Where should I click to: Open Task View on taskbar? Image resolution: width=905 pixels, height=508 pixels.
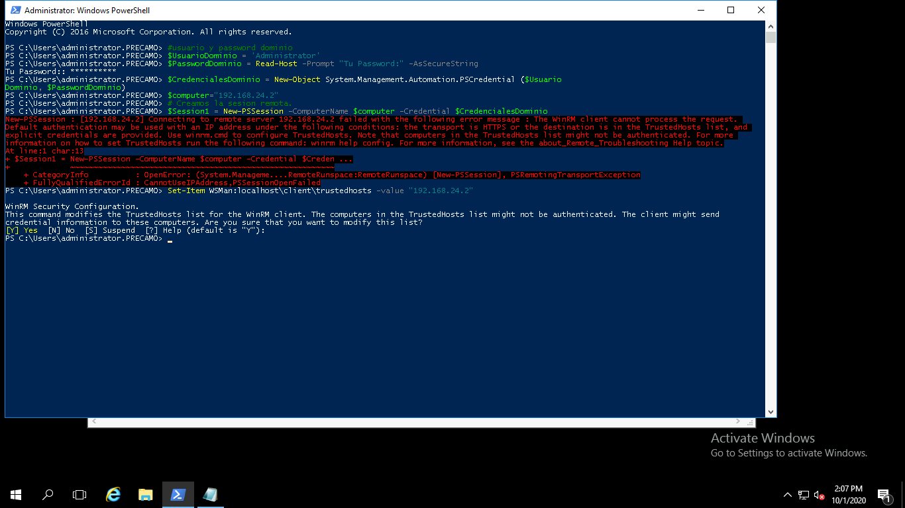80,495
